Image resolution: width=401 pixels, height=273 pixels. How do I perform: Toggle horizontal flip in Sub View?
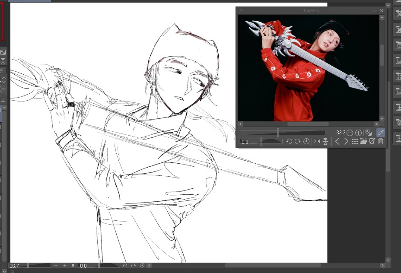pyautogui.click(x=317, y=142)
